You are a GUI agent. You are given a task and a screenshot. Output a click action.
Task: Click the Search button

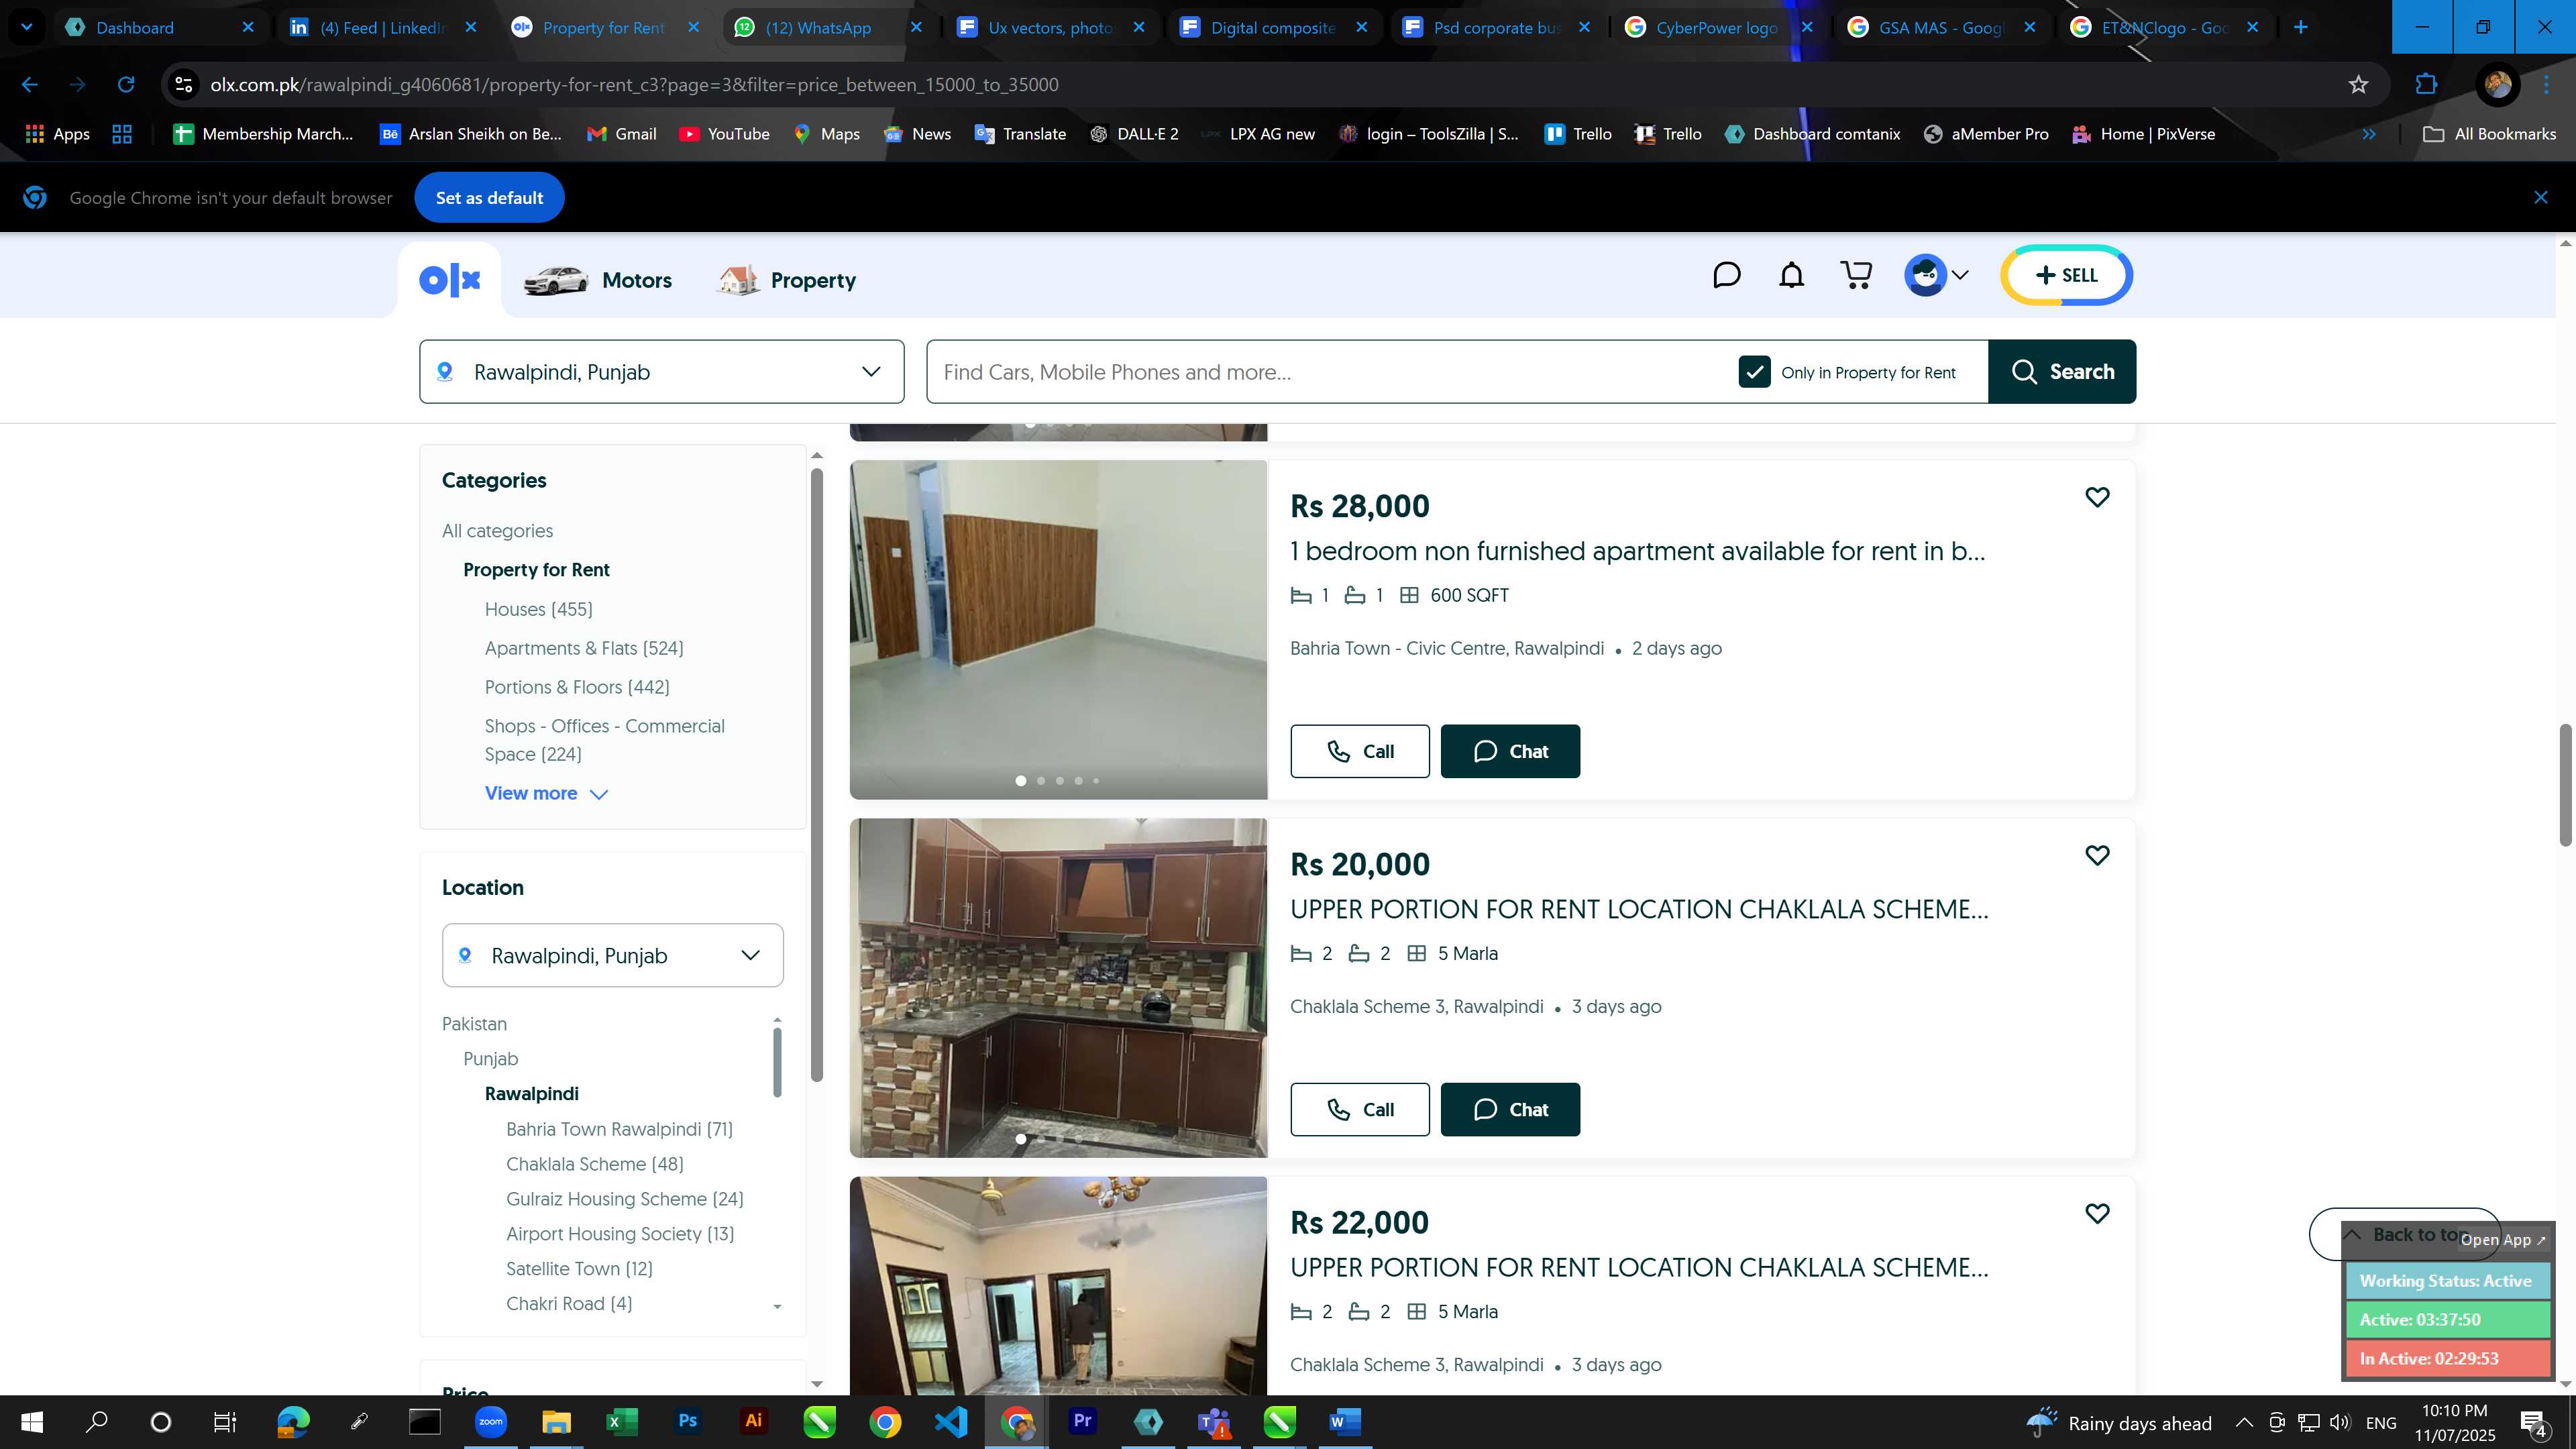point(2062,372)
